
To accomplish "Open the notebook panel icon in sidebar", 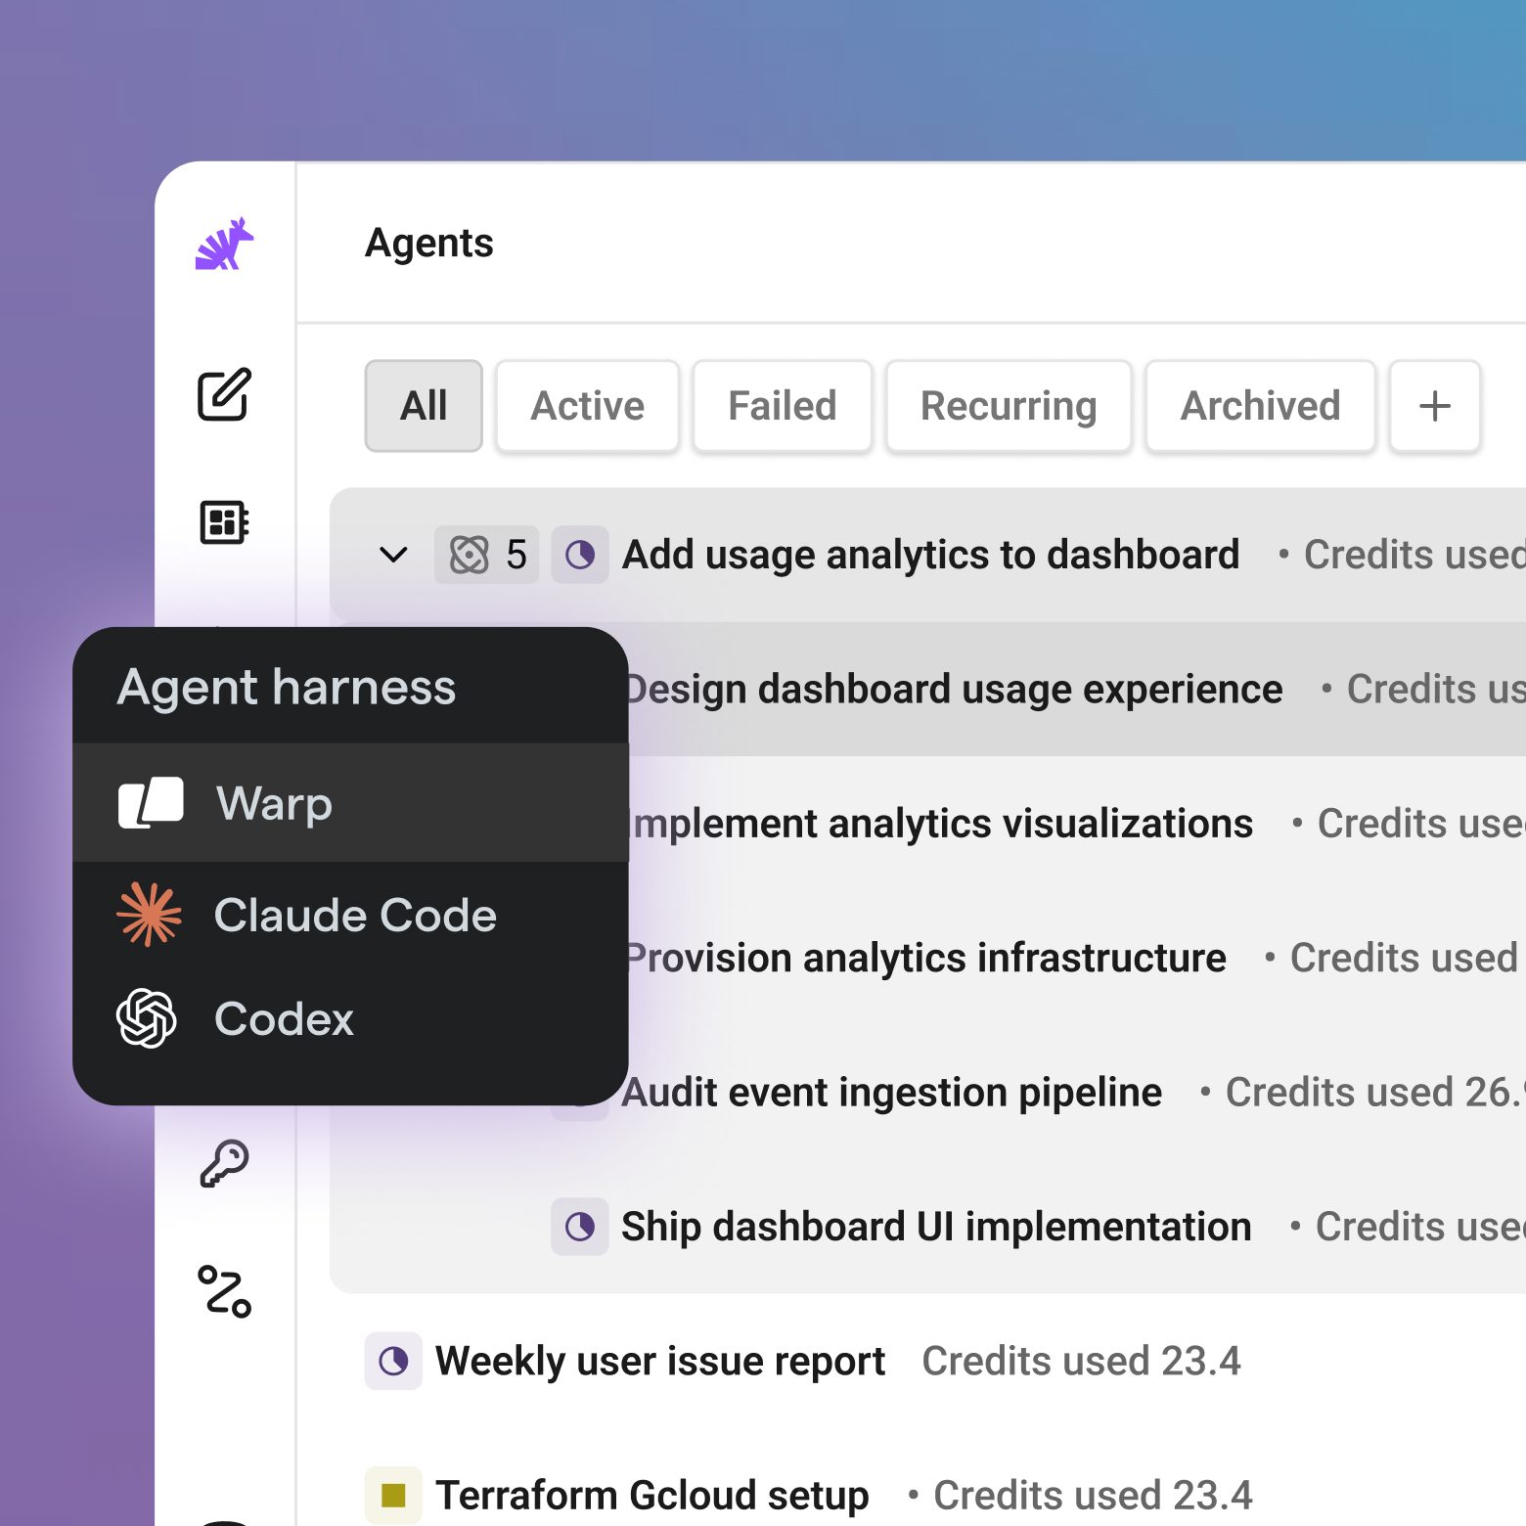I will click(x=224, y=521).
